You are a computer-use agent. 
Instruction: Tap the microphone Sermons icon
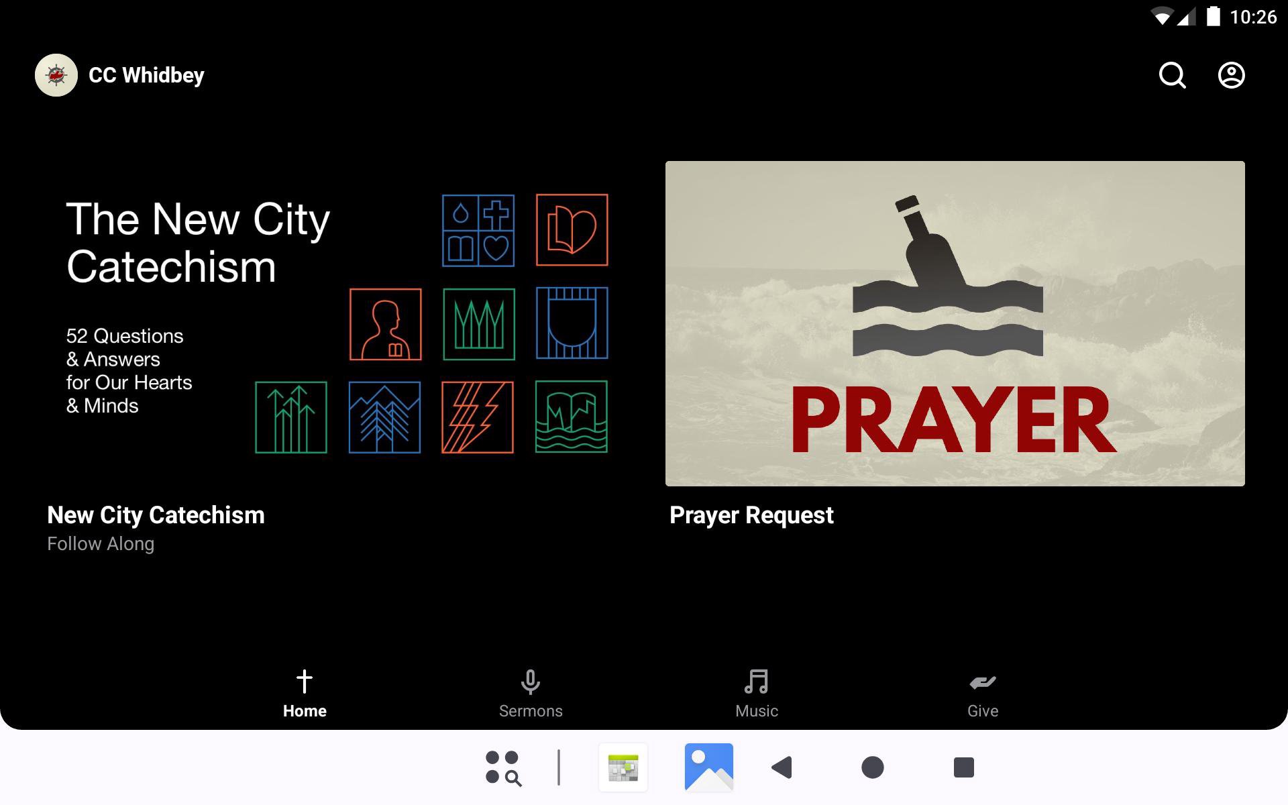(530, 682)
